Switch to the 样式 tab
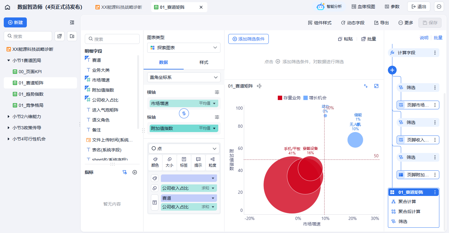The width and height of the screenshot is (449, 233). point(204,62)
